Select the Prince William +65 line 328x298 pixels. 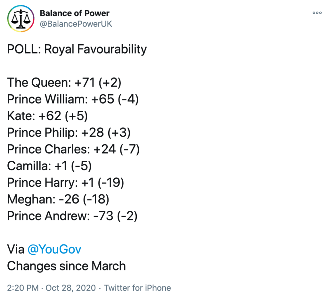(73, 99)
